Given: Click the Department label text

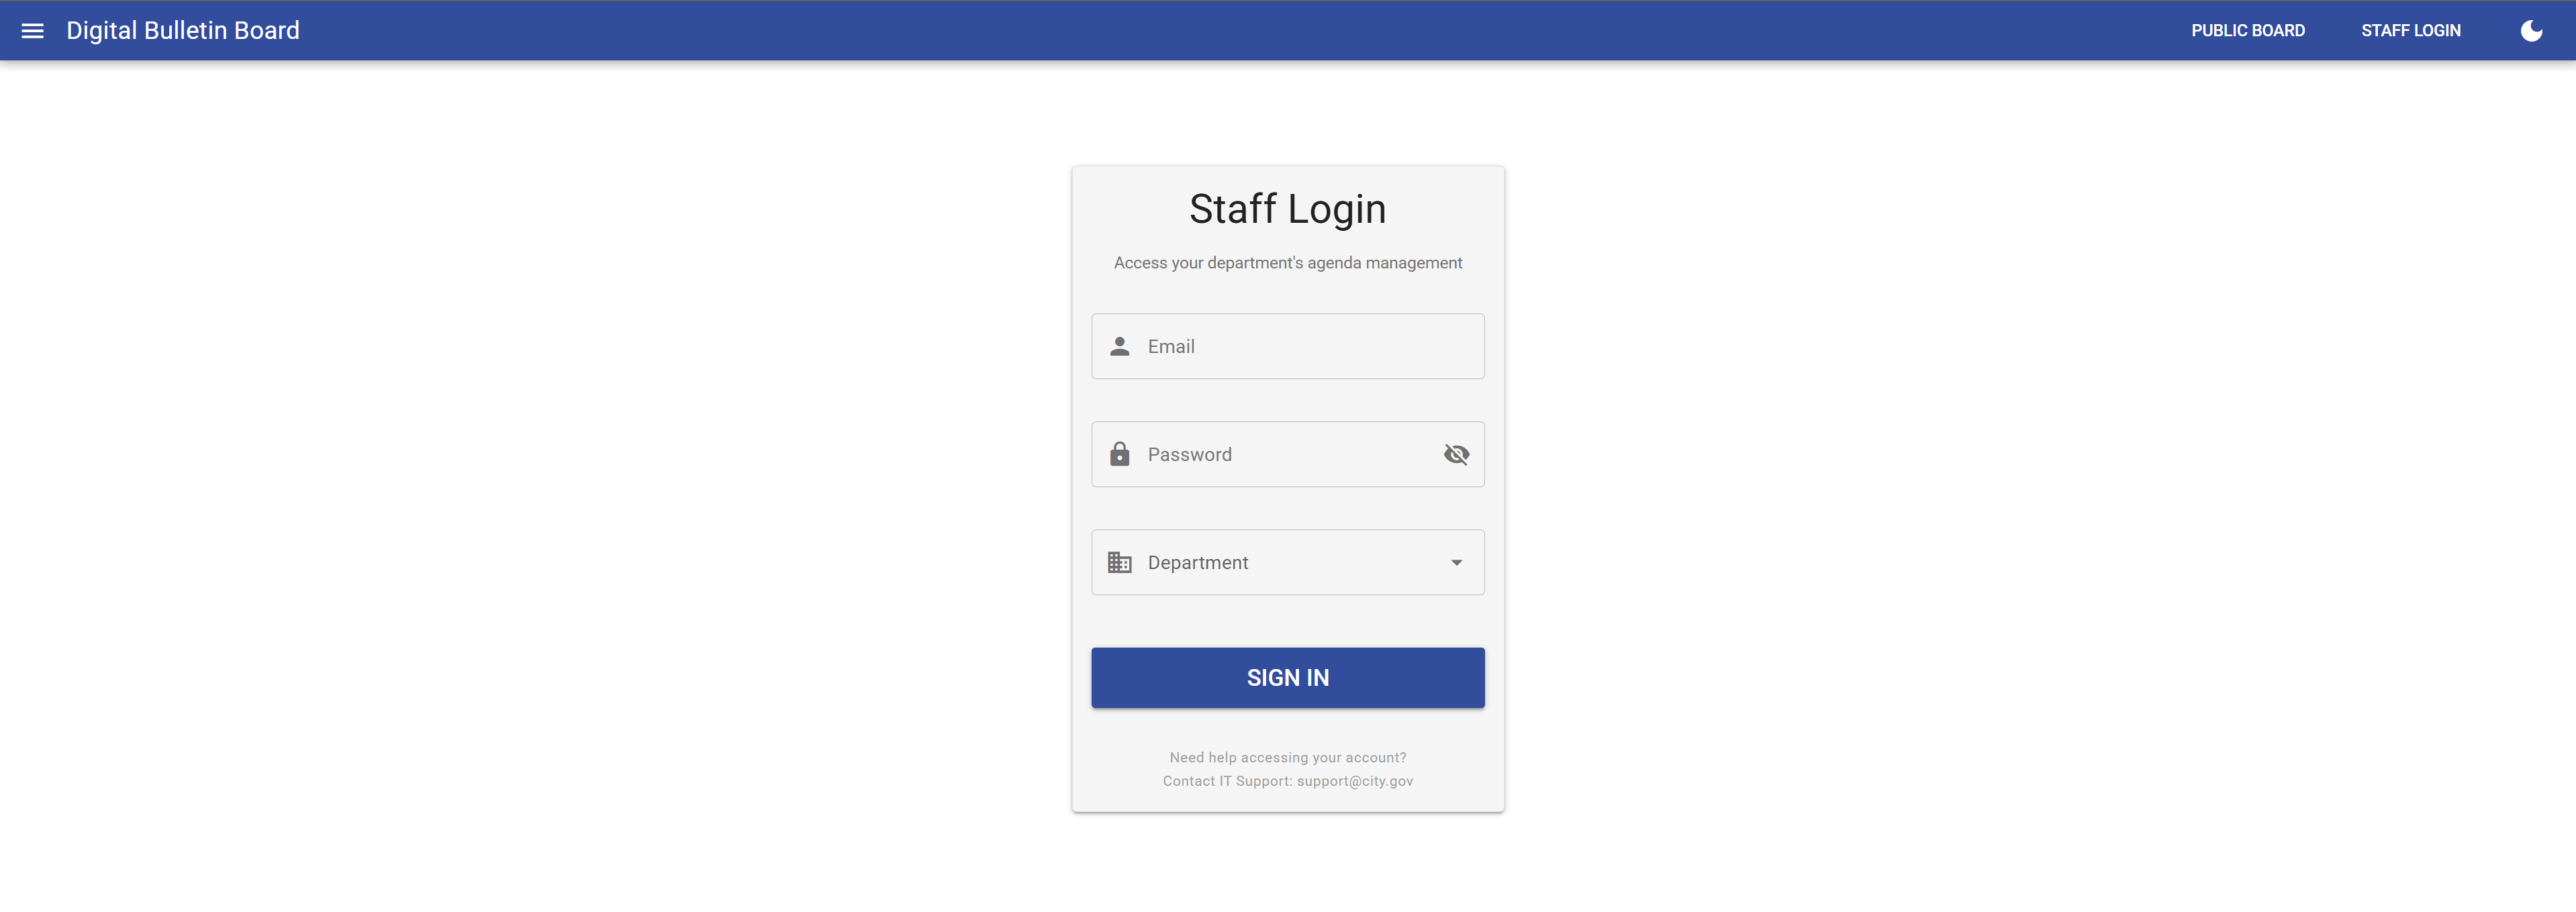Looking at the screenshot, I should click(1197, 563).
